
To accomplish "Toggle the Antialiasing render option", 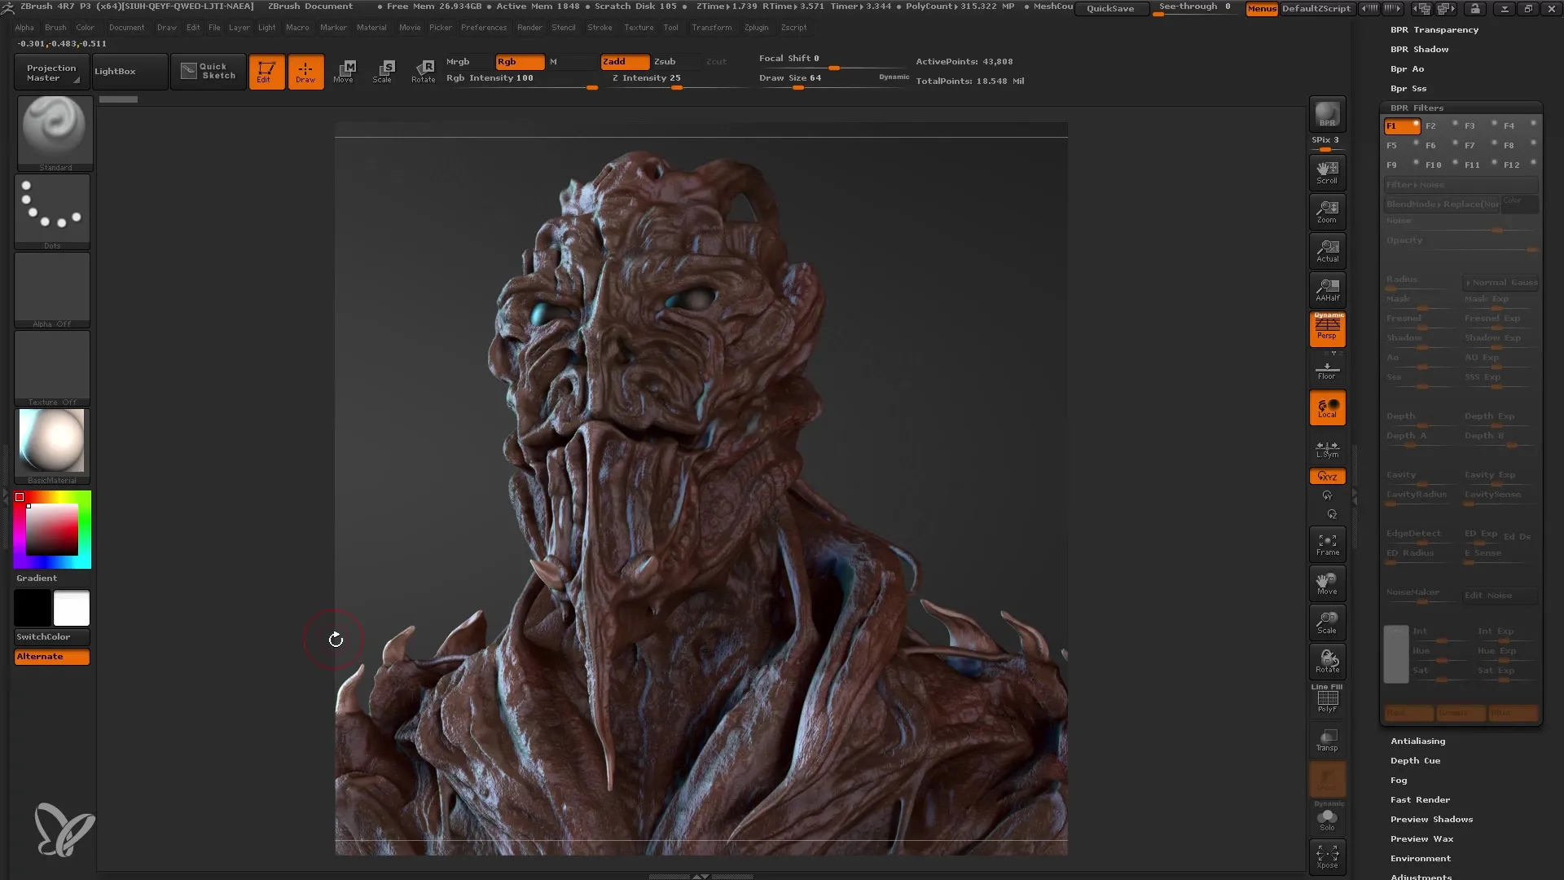I will 1418,741.
